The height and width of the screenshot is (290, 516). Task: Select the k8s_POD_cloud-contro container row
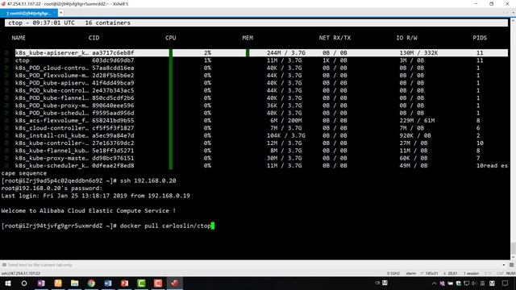[261, 68]
